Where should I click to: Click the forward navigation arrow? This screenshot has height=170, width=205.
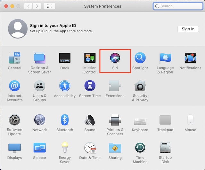[x=37, y=6]
